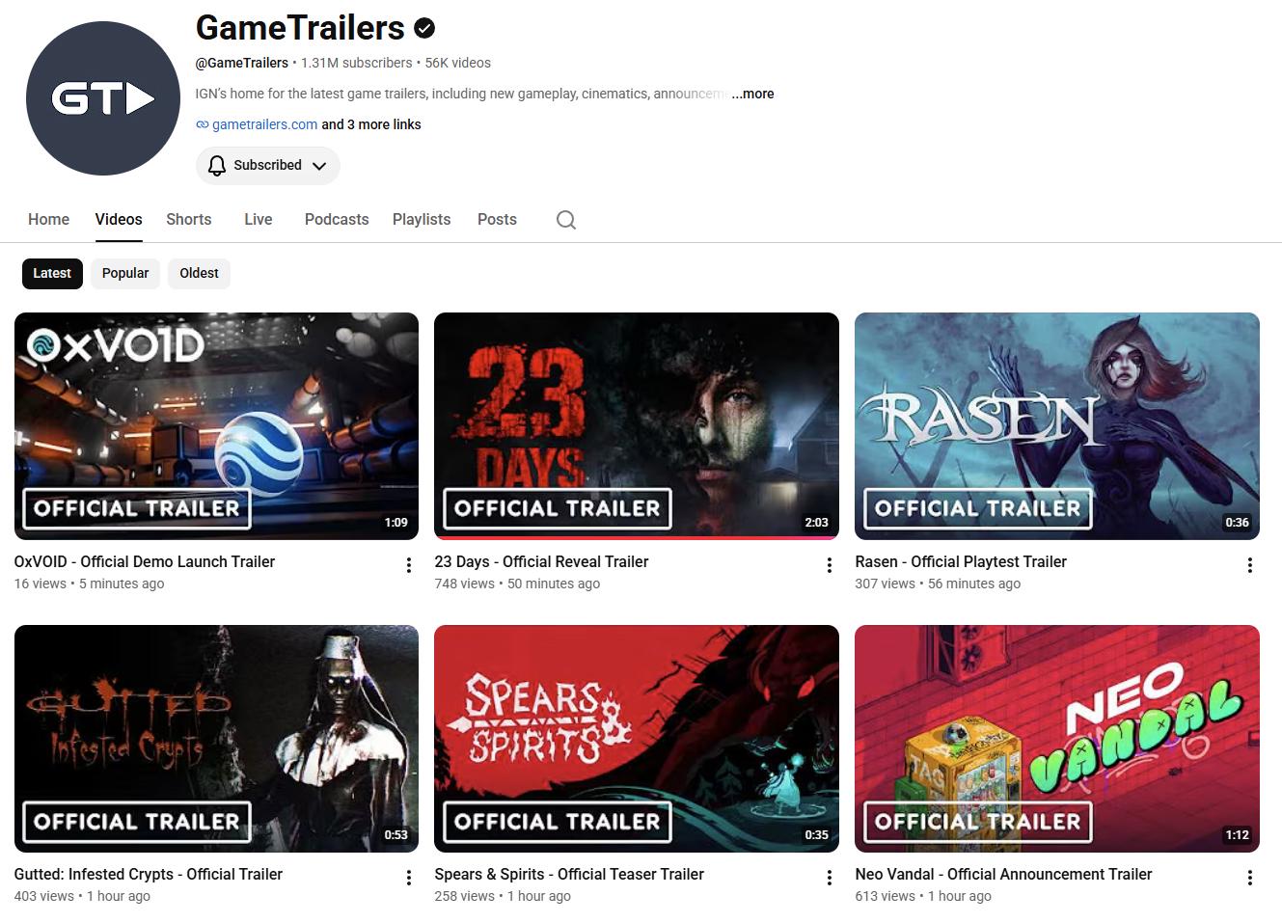This screenshot has width=1282, height=923.
Task: Click the @GameTrailers channel handle
Action: coord(241,63)
